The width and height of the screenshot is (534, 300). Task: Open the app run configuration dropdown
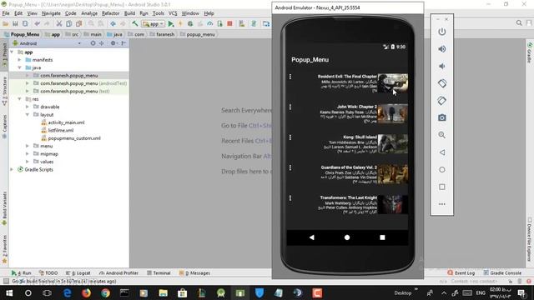[x=154, y=24]
